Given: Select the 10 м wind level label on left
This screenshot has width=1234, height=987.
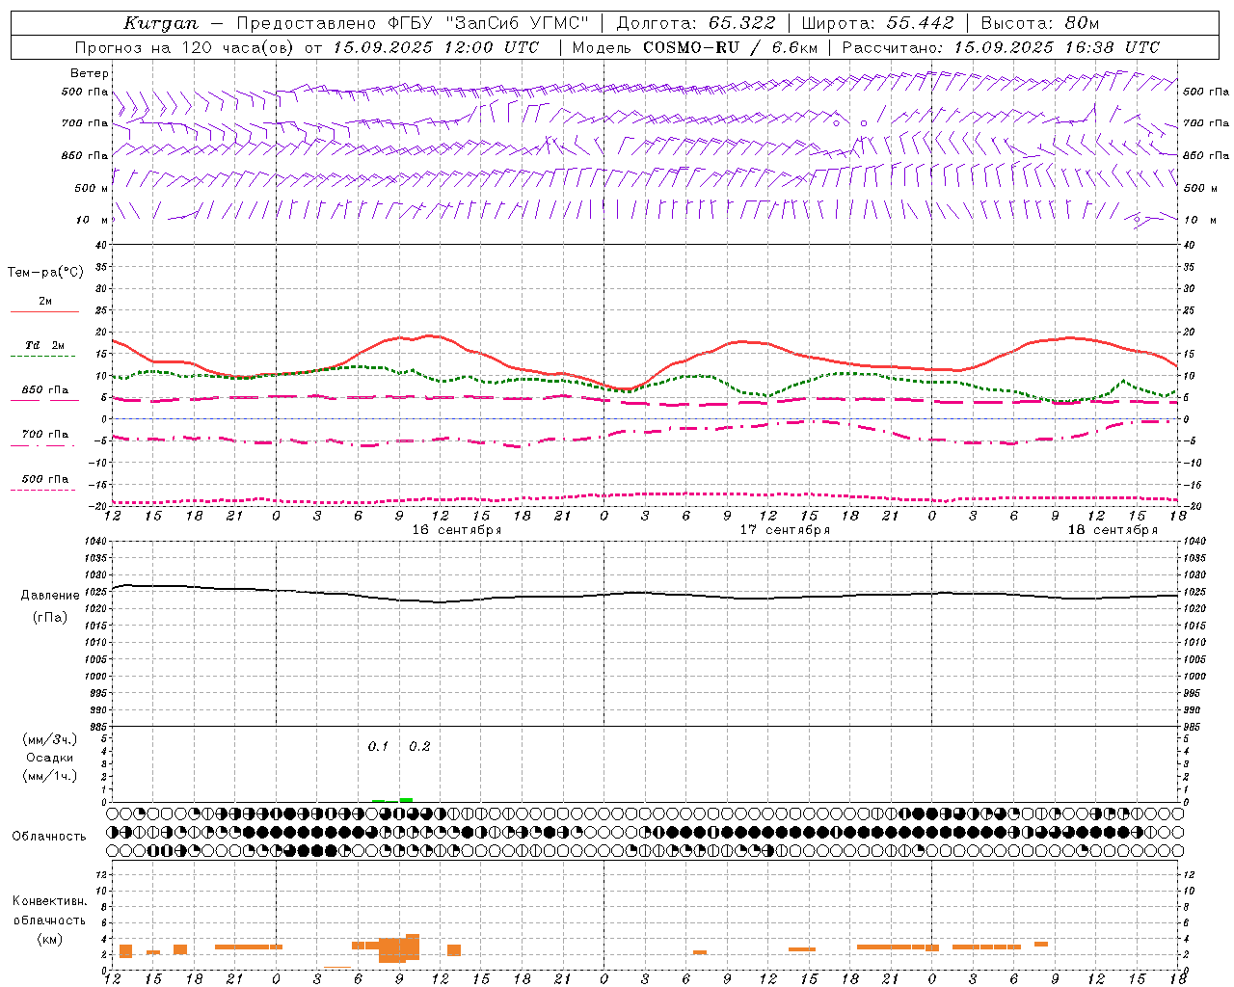Looking at the screenshot, I should coord(93,220).
